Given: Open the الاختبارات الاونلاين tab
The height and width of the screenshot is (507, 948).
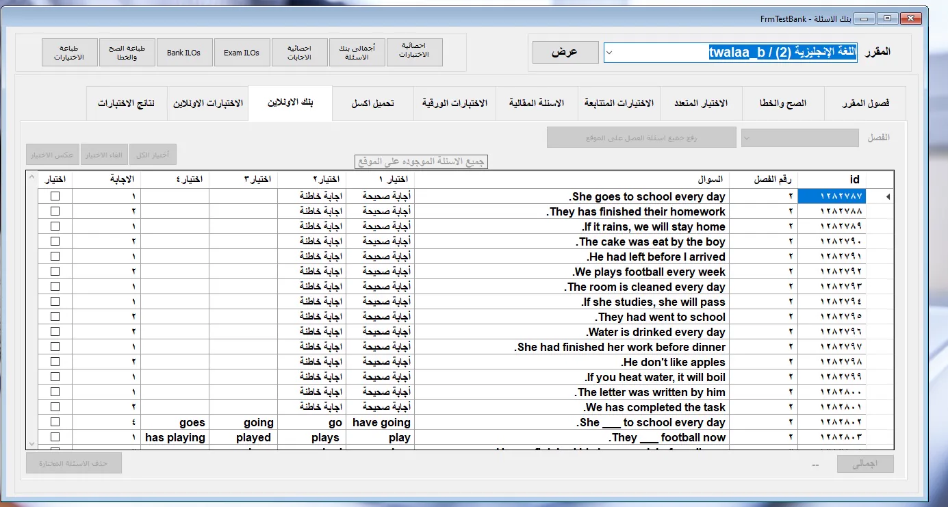Looking at the screenshot, I should pyautogui.click(x=208, y=103).
